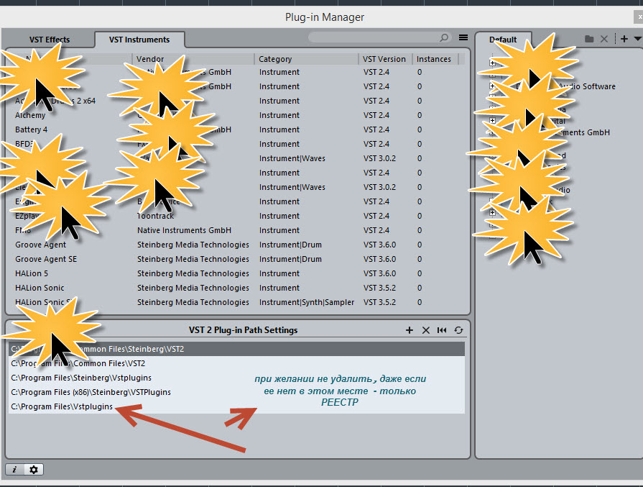
Task: Click Instrument|Synth|Sampler category cell
Action: pos(306,302)
